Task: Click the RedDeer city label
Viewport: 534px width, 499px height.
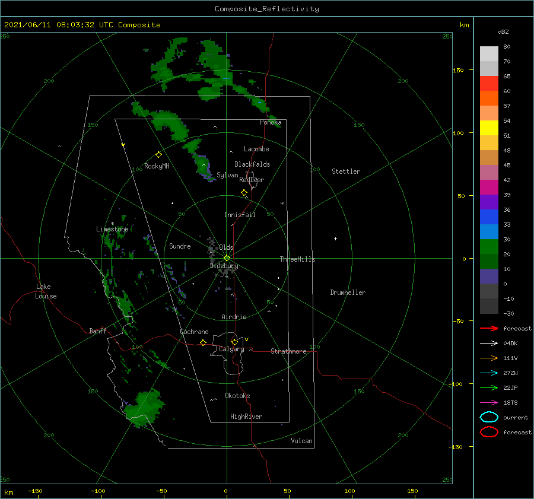Action: pos(252,180)
